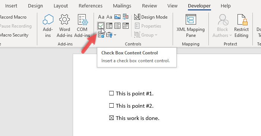The image size is (261, 136).
Task: Insert a Plain Text Content Control
Action: pos(109,17)
